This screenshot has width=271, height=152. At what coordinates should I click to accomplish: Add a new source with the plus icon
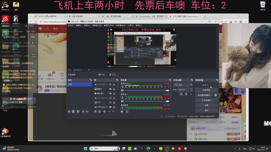(x=95, y=111)
